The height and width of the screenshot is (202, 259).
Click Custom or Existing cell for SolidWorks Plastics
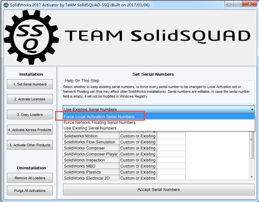point(138,172)
